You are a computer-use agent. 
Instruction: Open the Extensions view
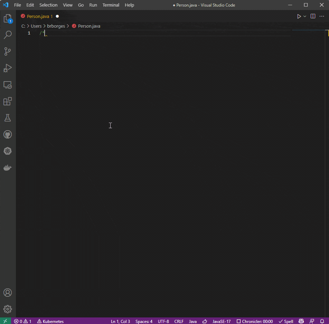(x=8, y=101)
